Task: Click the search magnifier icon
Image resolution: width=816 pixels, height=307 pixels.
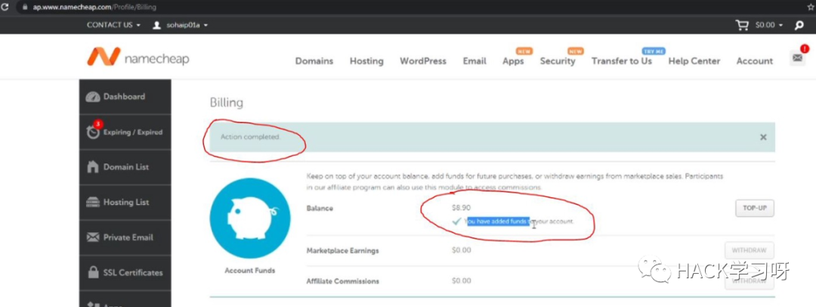Action: pyautogui.click(x=799, y=25)
